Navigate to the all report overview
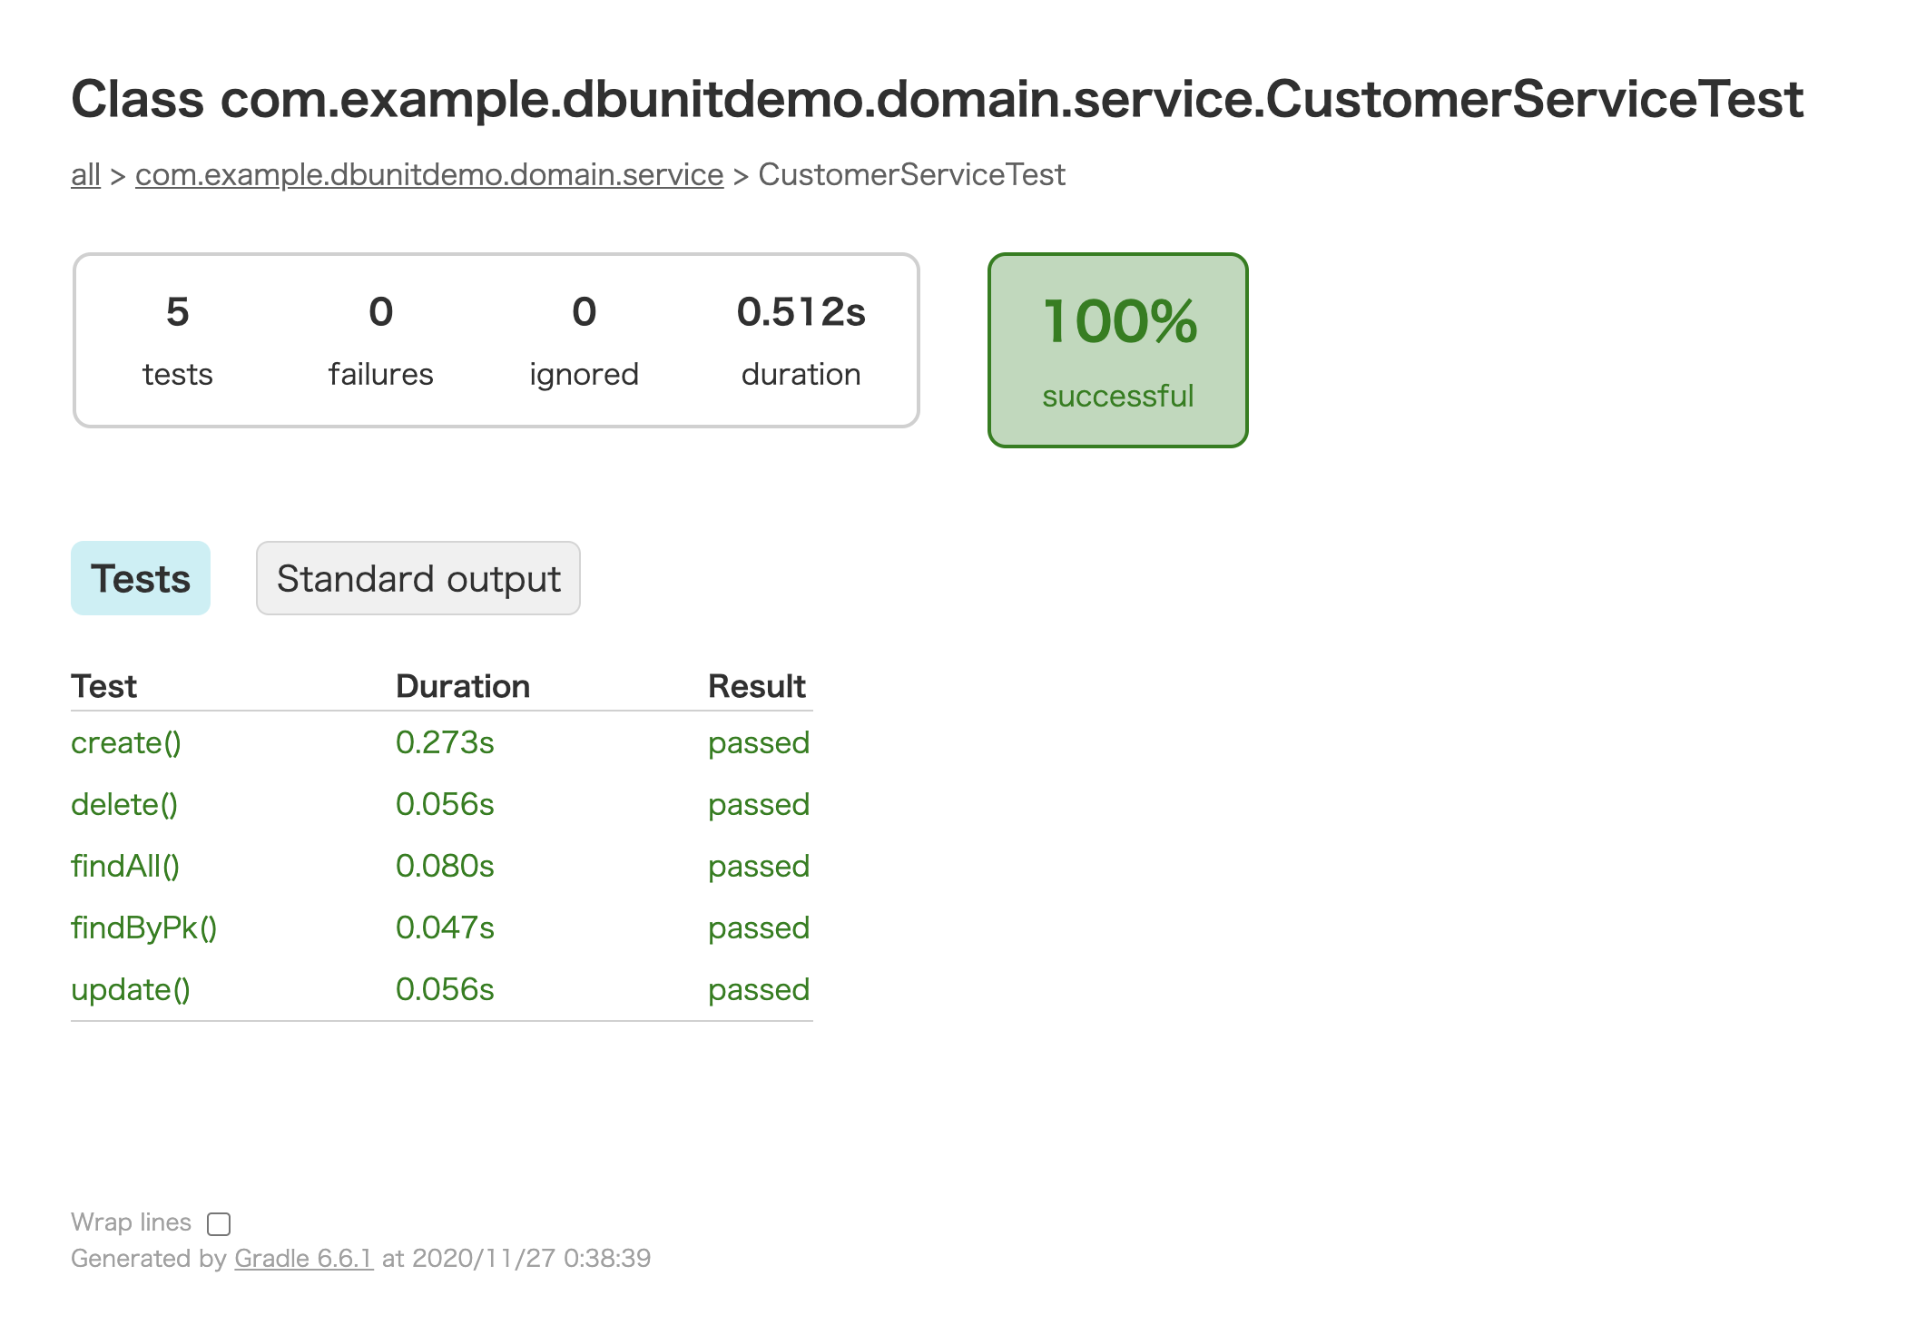 click(85, 174)
